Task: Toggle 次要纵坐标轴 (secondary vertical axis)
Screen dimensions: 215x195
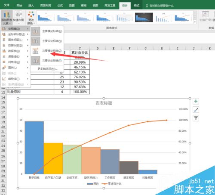Action: [x=47, y=61]
